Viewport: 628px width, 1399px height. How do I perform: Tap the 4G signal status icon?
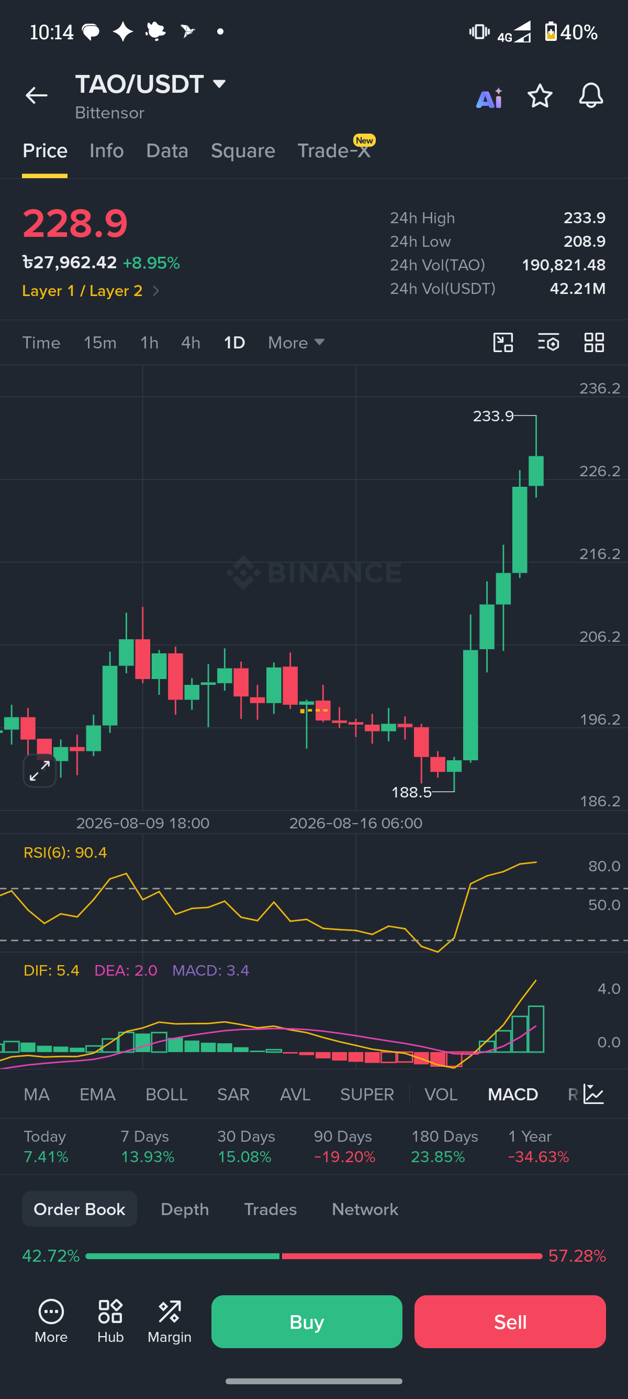pos(514,32)
